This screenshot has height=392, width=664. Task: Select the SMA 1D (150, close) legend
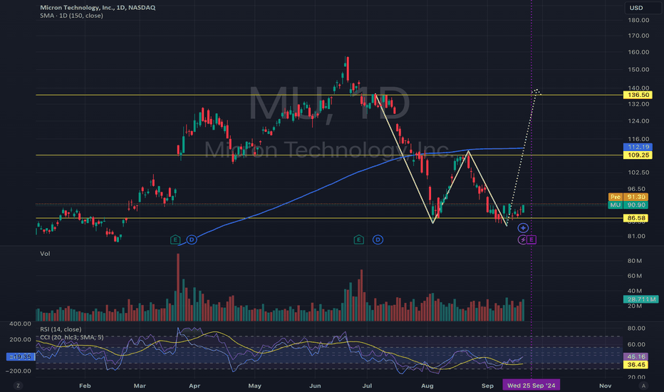pos(71,16)
